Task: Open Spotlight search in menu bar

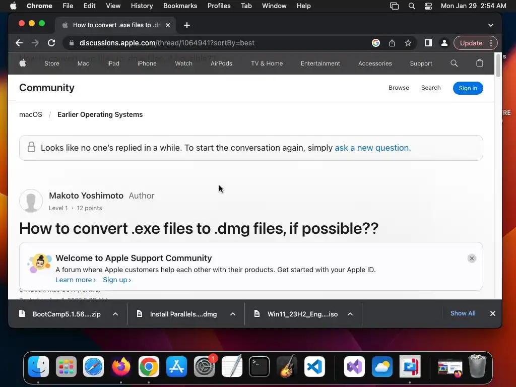Action: [x=411, y=6]
